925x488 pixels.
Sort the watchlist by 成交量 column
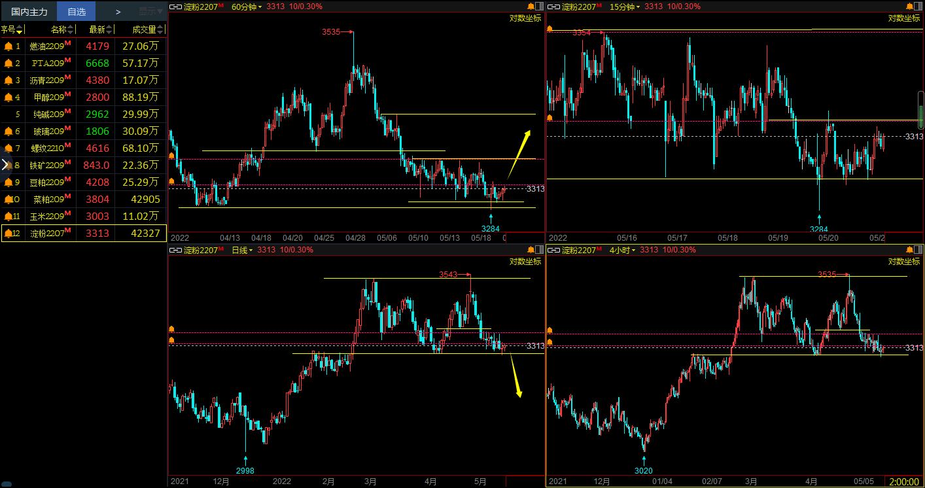click(144, 29)
